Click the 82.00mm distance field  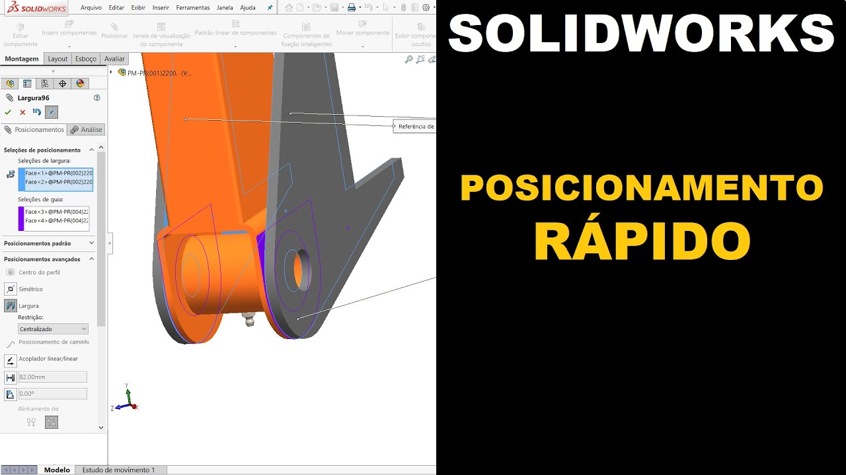(53, 377)
